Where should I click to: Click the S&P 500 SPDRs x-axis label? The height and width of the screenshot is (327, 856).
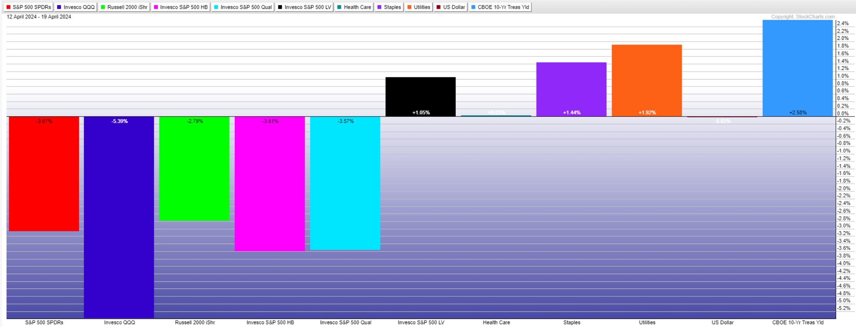coord(44,322)
